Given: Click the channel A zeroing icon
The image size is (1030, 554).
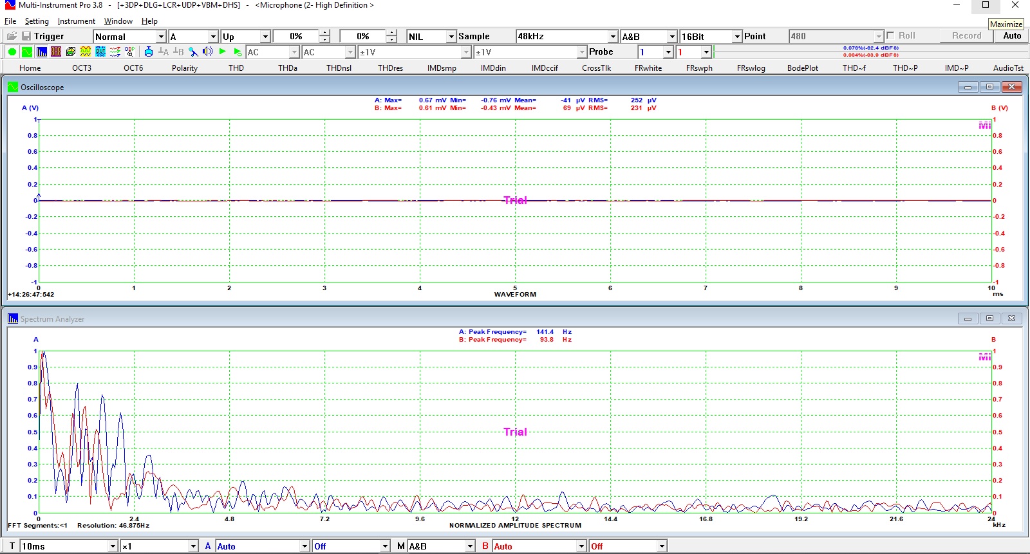Looking at the screenshot, I should (x=164, y=52).
